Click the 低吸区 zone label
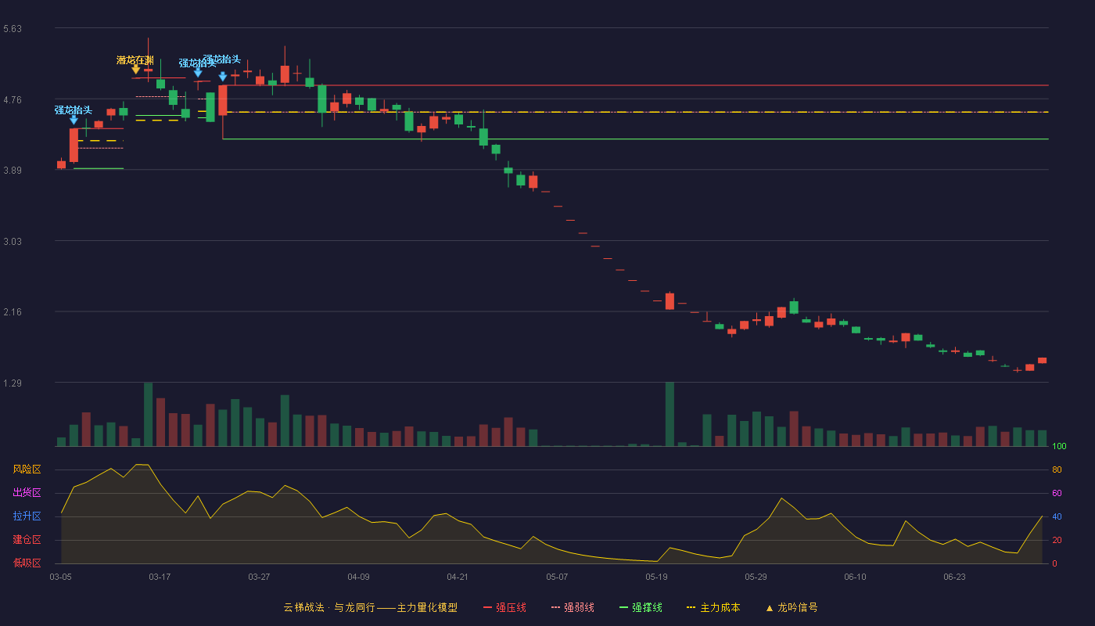The image size is (1095, 626). pos(27,563)
